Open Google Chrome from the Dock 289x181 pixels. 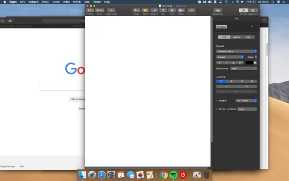coord(164,175)
